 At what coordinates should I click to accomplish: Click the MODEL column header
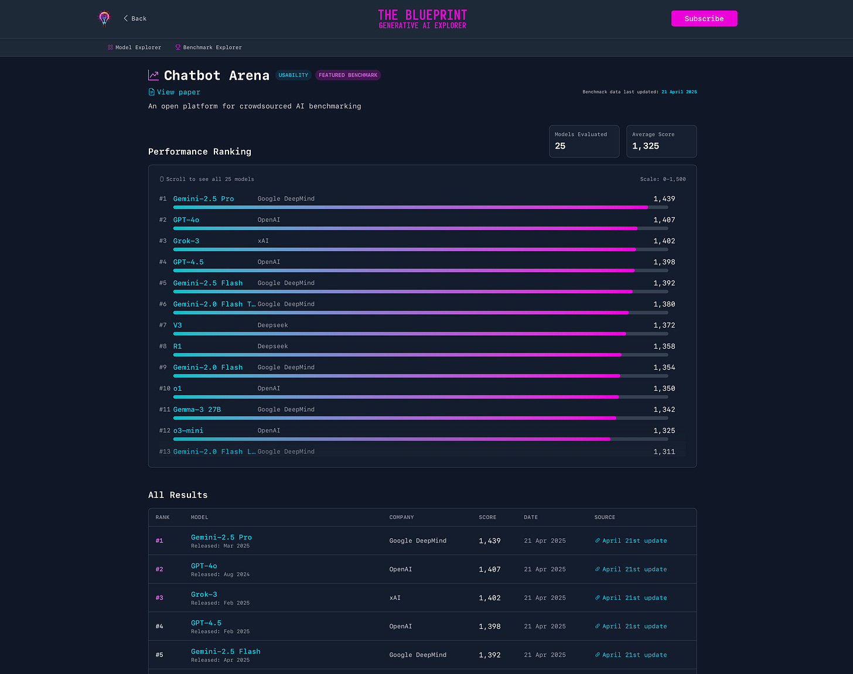click(200, 517)
